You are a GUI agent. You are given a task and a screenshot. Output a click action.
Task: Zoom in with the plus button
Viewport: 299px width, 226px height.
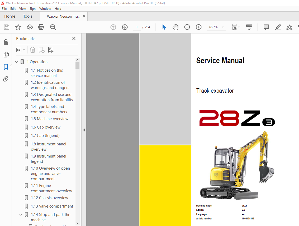[199, 27]
